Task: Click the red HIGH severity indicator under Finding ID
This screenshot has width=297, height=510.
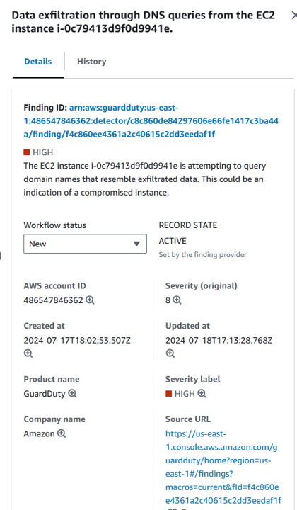Action: tap(27, 152)
